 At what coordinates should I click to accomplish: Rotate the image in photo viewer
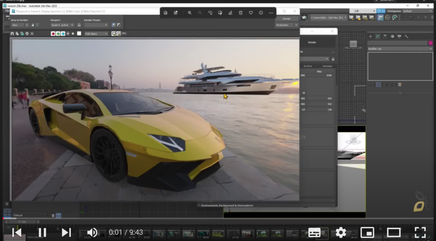[210, 13]
